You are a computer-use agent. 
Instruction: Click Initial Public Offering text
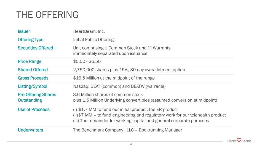point(93,40)
